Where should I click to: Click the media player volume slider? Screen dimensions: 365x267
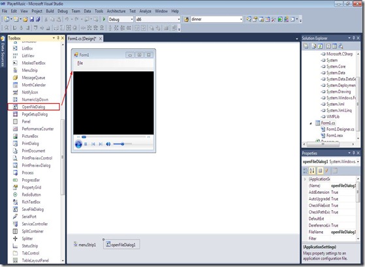click(123, 144)
